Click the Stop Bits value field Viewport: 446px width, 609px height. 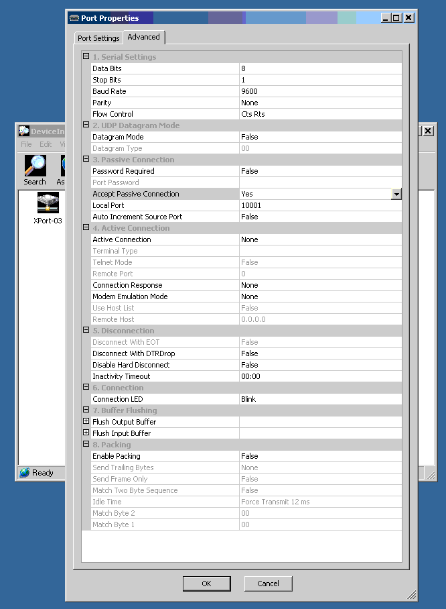[x=320, y=80]
